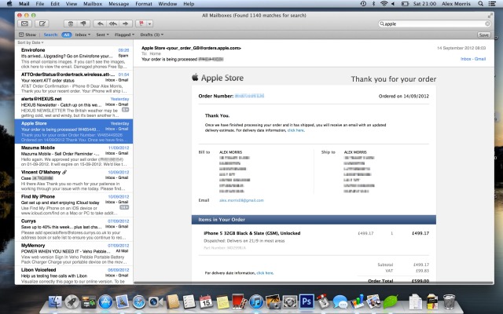
Task: Open the Message menu
Action: click(119, 4)
